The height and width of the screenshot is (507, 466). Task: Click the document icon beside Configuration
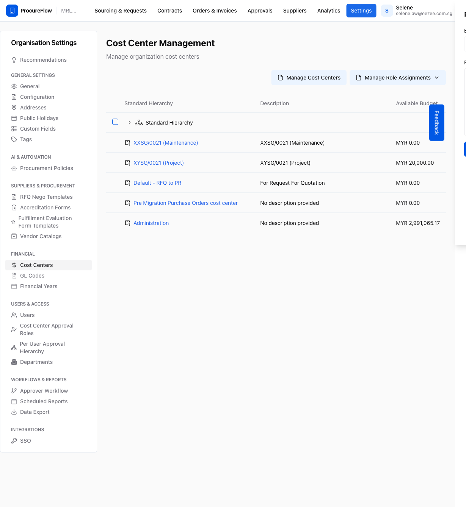(14, 97)
